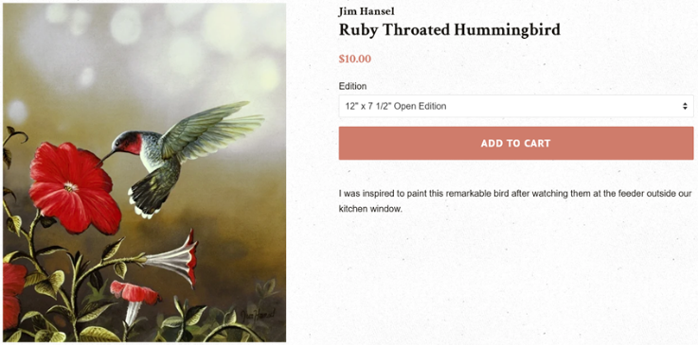Click the large red flower in the painting

(74, 188)
